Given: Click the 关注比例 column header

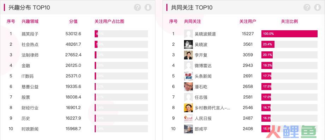Looking at the screenshot, I should click(x=289, y=21).
